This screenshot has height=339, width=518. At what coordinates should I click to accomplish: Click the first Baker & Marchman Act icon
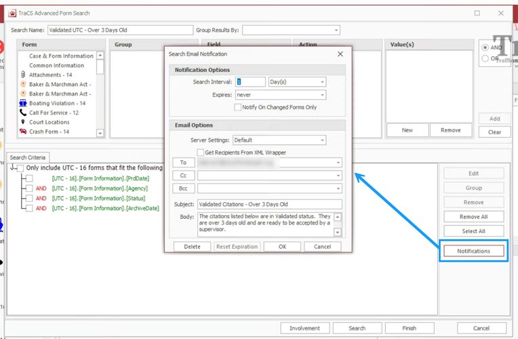click(23, 84)
